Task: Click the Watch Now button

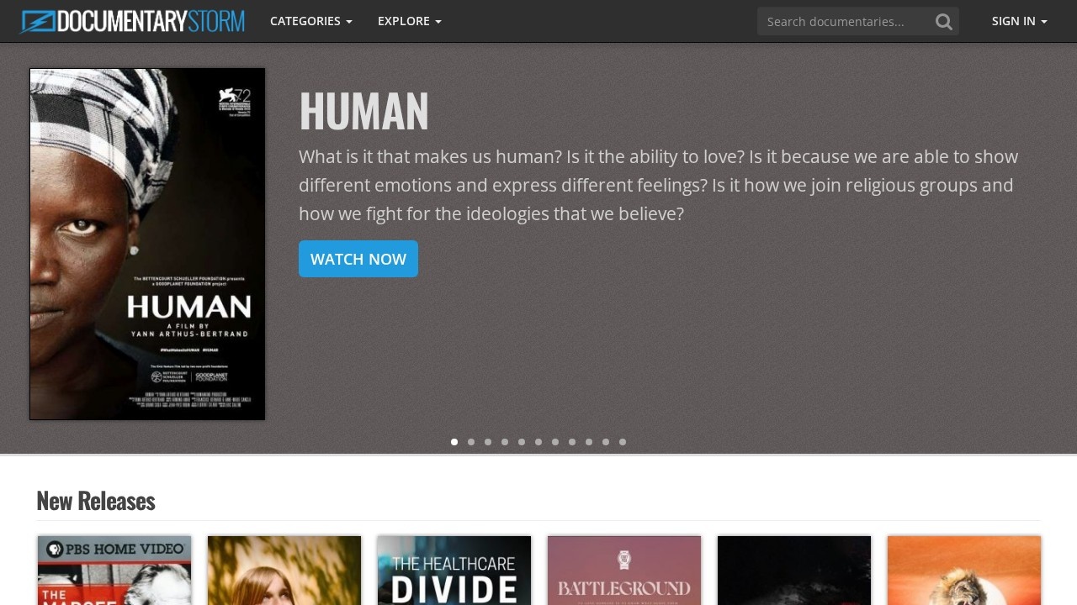Action: 358,259
